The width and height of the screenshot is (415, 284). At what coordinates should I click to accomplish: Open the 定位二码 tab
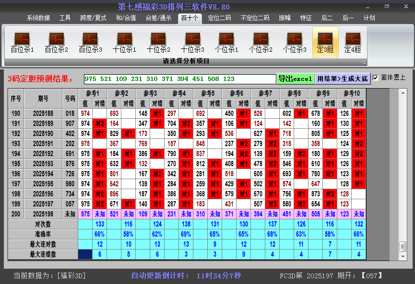tap(219, 18)
